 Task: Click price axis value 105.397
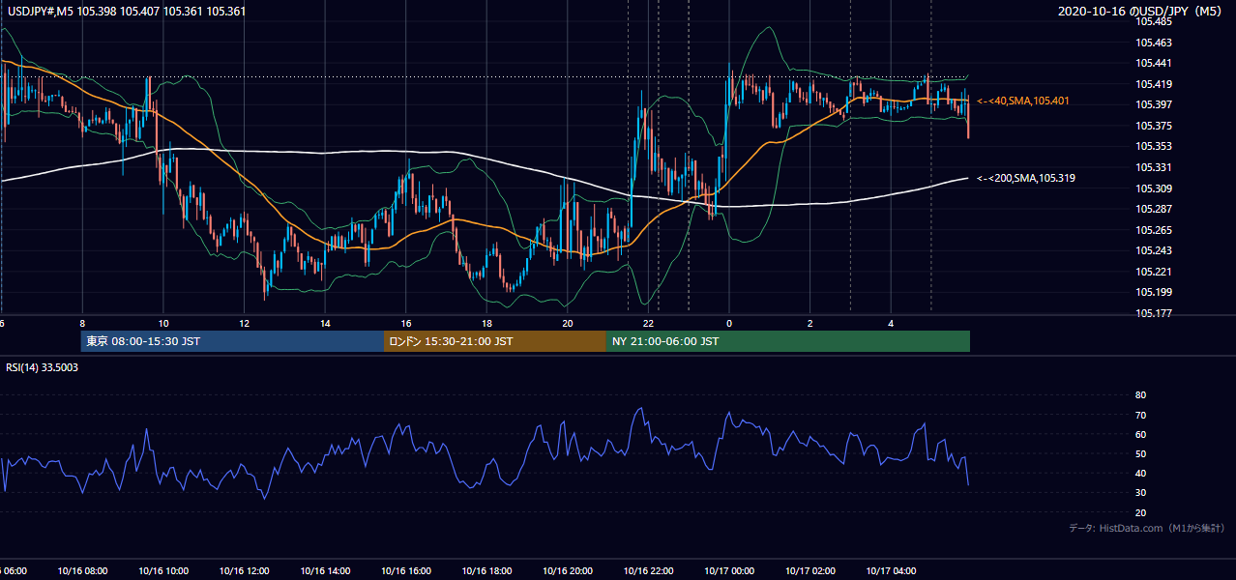click(1154, 104)
